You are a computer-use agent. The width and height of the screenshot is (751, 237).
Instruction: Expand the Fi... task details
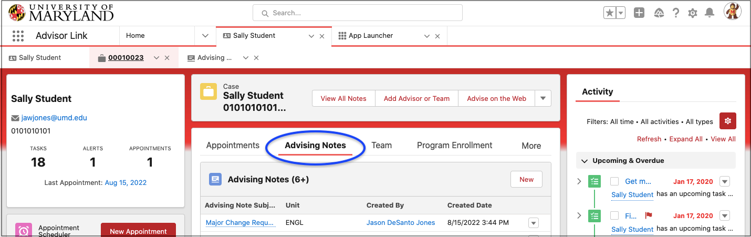tap(579, 215)
